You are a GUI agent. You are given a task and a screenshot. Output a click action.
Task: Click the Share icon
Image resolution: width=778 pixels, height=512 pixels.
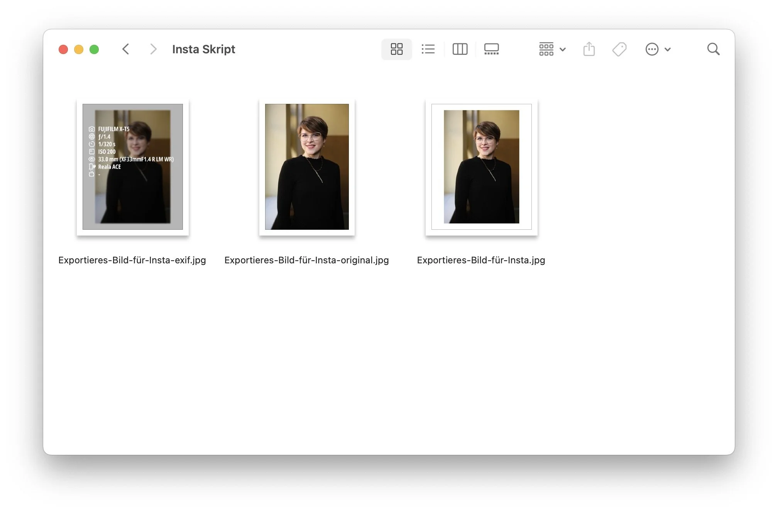click(x=589, y=49)
